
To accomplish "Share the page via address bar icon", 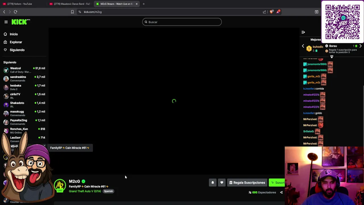I will click(x=264, y=12).
